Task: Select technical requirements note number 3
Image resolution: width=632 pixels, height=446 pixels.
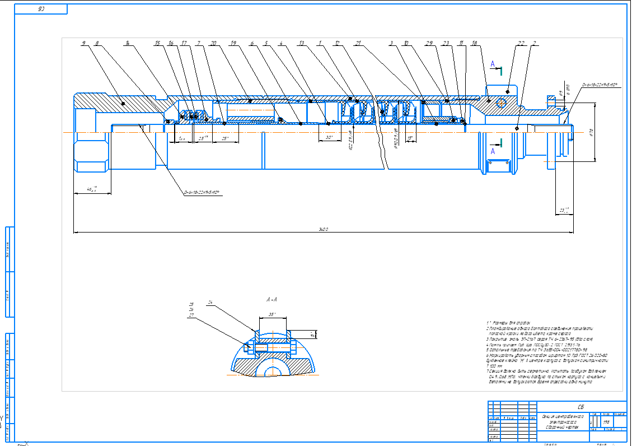Action: pos(539,339)
